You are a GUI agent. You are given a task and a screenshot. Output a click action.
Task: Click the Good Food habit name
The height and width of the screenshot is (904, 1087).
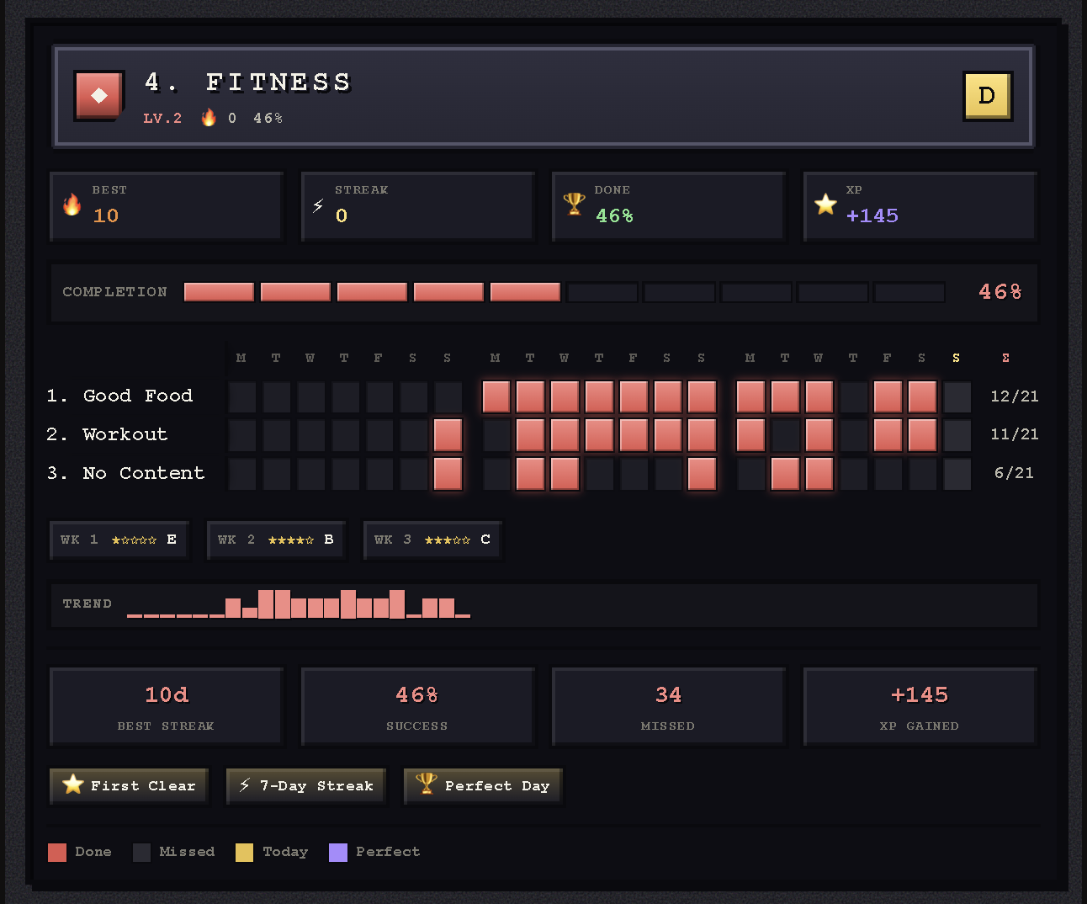point(138,396)
